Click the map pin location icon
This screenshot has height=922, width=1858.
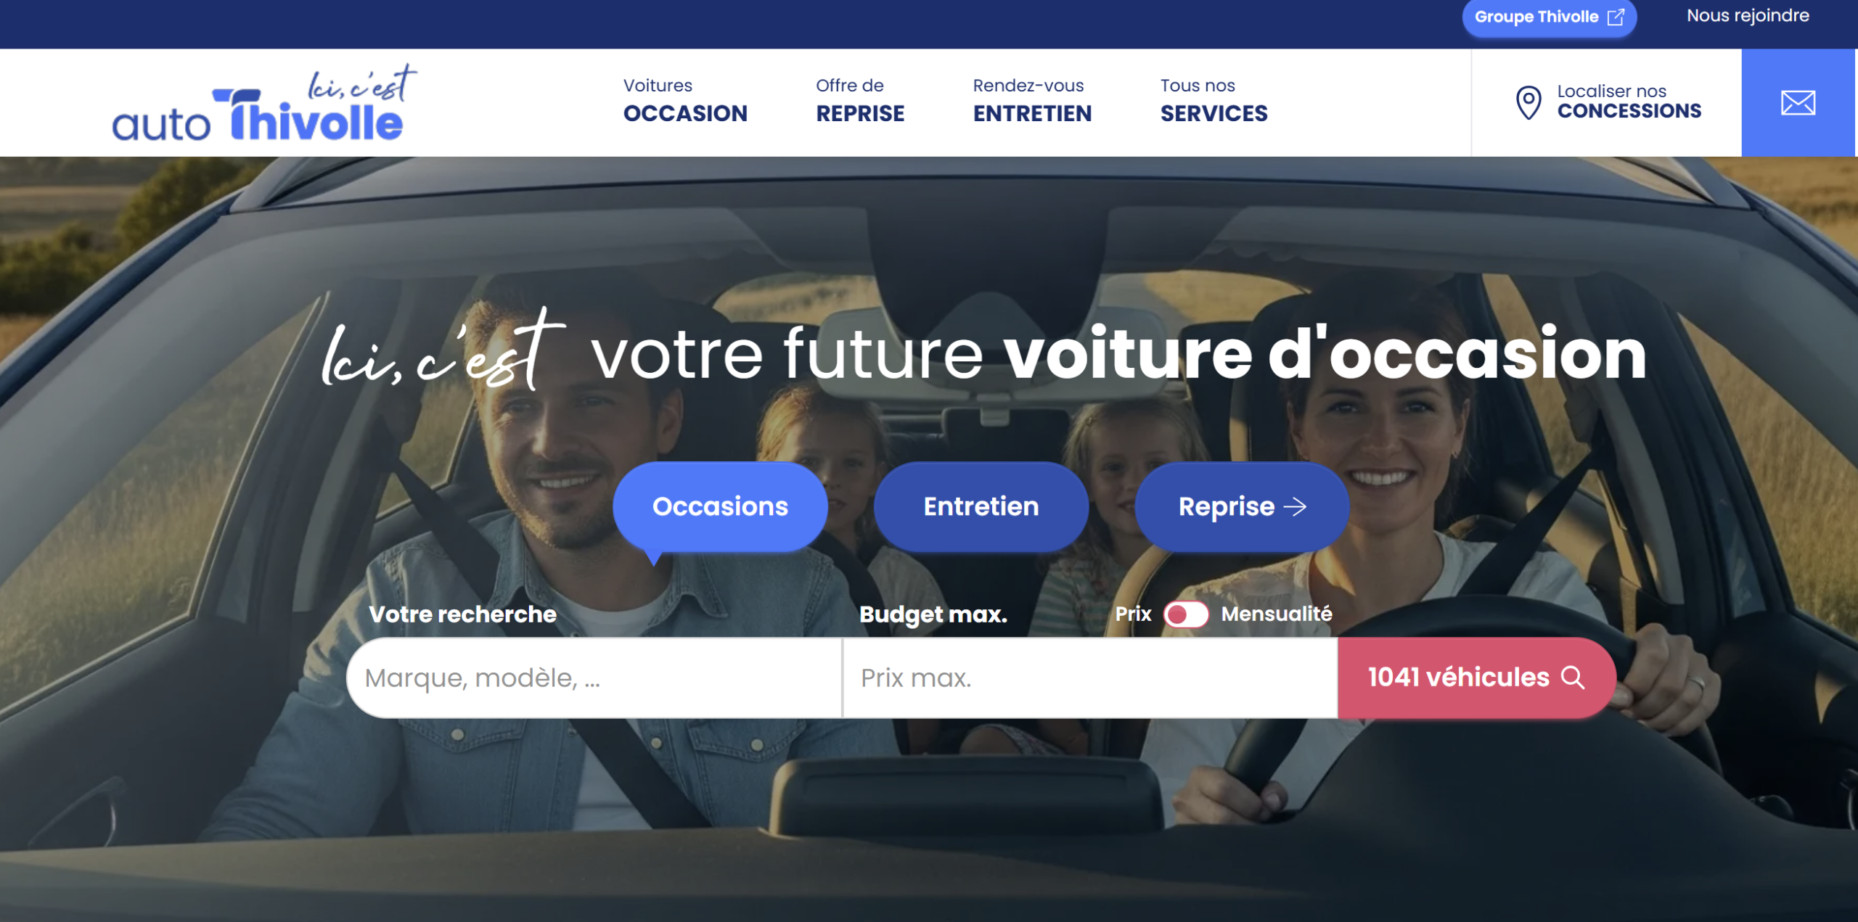[1528, 103]
